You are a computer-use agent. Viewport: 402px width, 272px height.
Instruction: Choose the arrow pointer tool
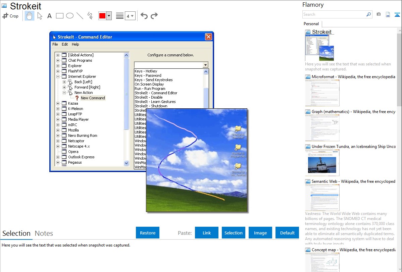[40, 16]
